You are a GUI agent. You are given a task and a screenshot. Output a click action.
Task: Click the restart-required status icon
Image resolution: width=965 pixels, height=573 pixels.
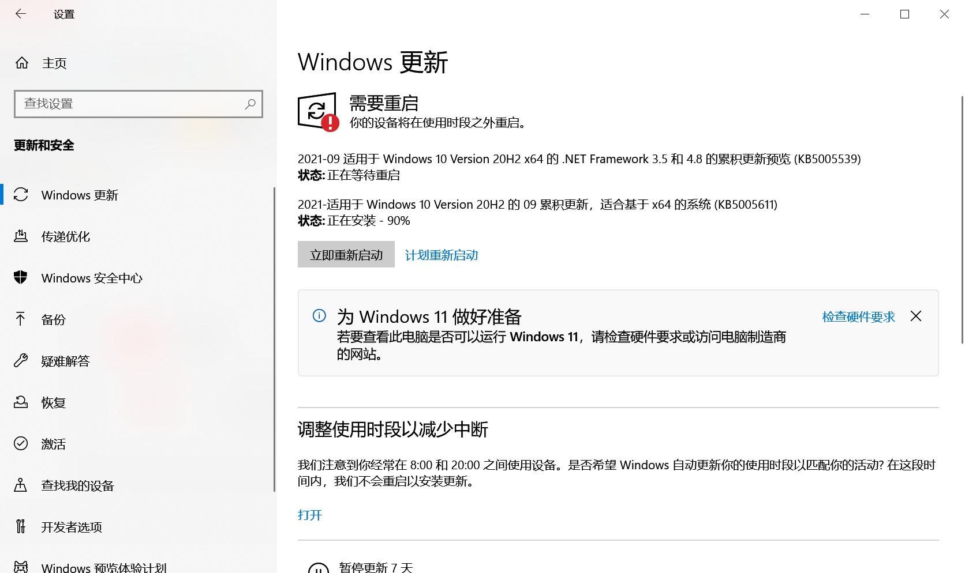click(318, 112)
